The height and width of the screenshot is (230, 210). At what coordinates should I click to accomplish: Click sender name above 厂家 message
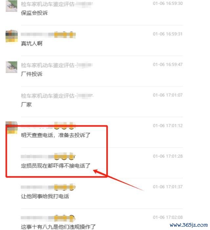57,96
